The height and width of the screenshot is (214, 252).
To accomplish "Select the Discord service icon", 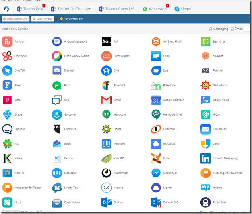I will pyautogui.click(x=57, y=71).
